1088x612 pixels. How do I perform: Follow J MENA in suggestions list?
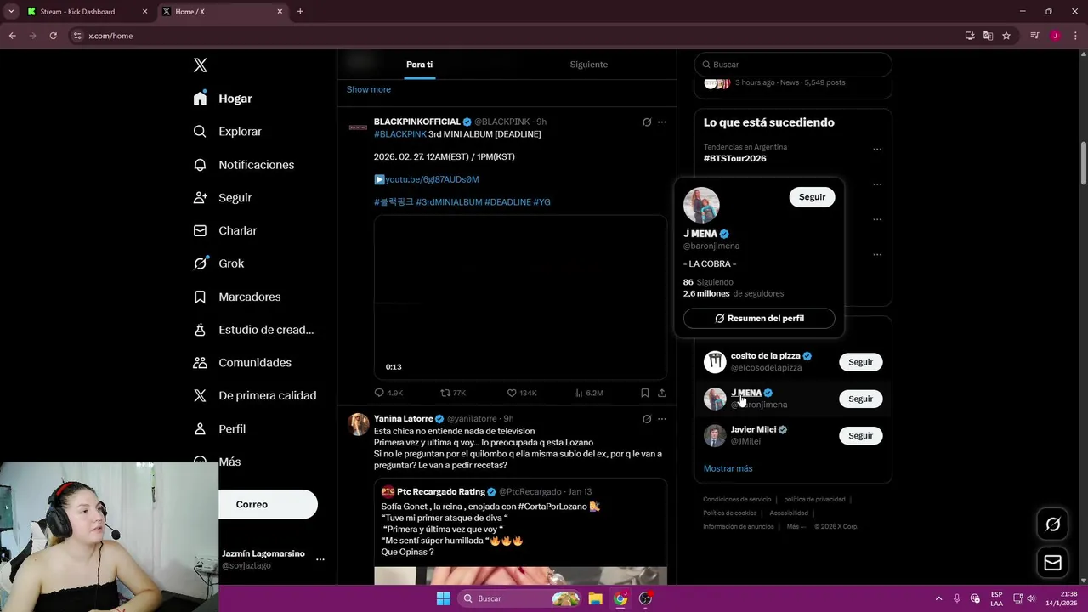click(x=860, y=399)
